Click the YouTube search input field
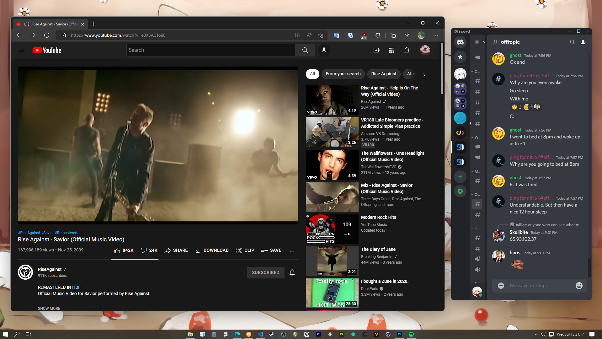The image size is (602, 339). pyautogui.click(x=210, y=50)
